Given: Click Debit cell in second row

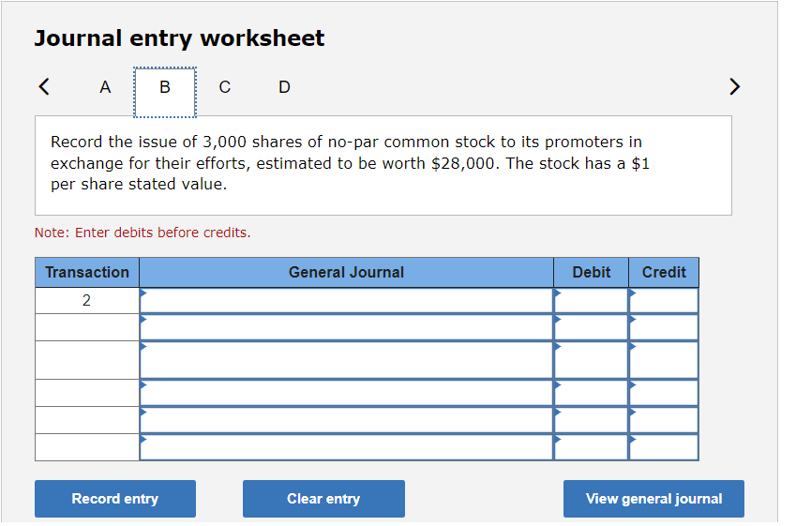Looking at the screenshot, I should click(591, 327).
